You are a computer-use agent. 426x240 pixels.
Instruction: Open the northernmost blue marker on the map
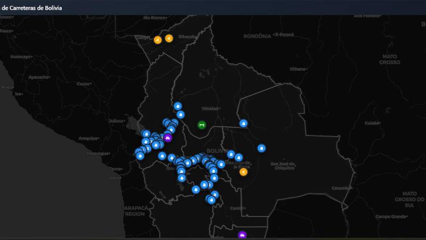pos(178,106)
